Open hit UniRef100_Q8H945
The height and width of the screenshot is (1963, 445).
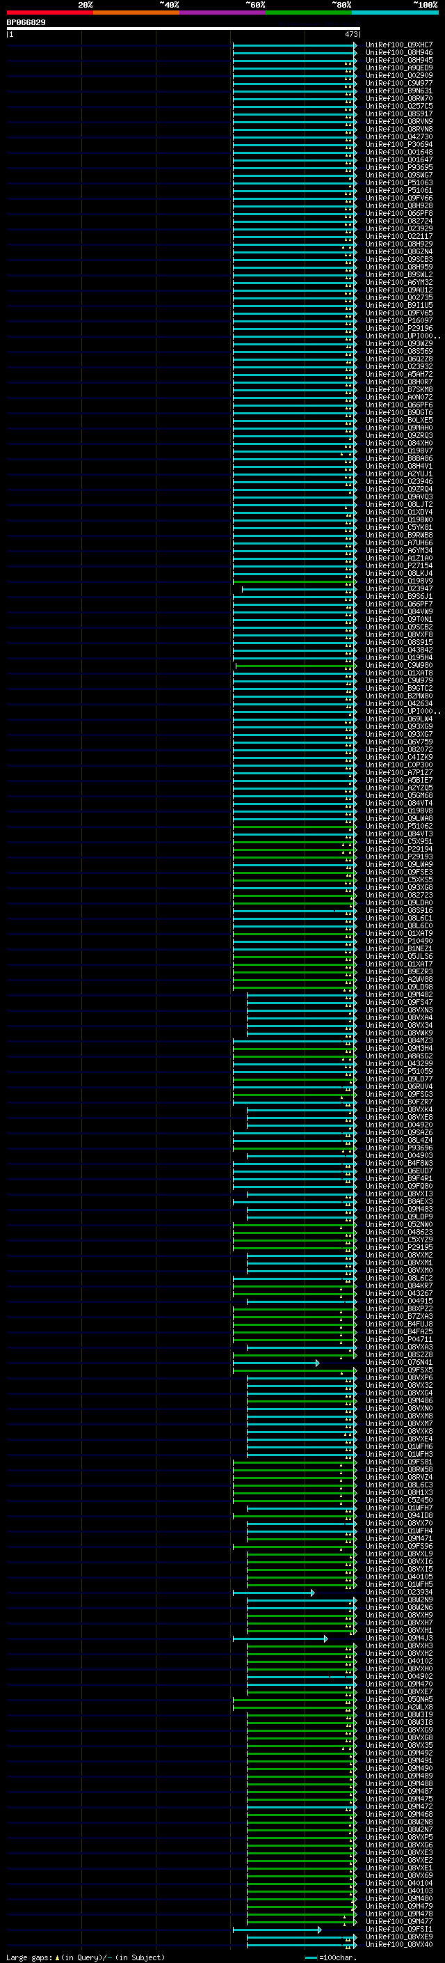tap(398, 60)
